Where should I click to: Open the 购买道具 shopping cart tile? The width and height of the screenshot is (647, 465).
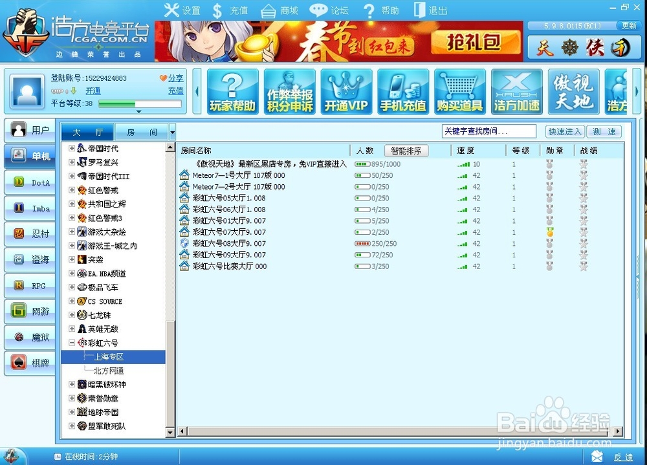(x=460, y=92)
